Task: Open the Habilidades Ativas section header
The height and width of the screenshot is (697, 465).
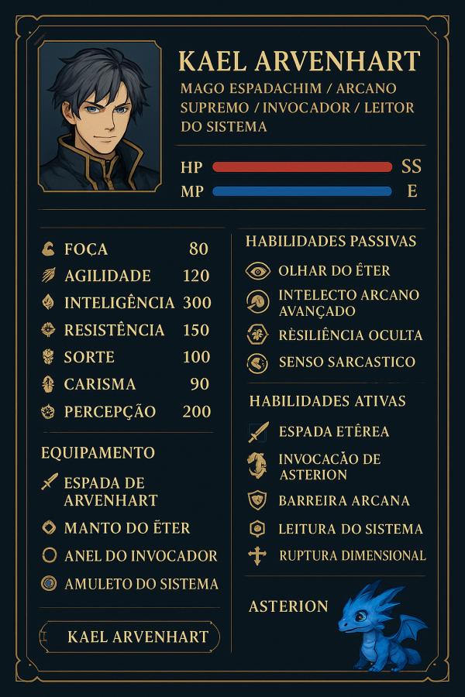Action: tap(327, 401)
